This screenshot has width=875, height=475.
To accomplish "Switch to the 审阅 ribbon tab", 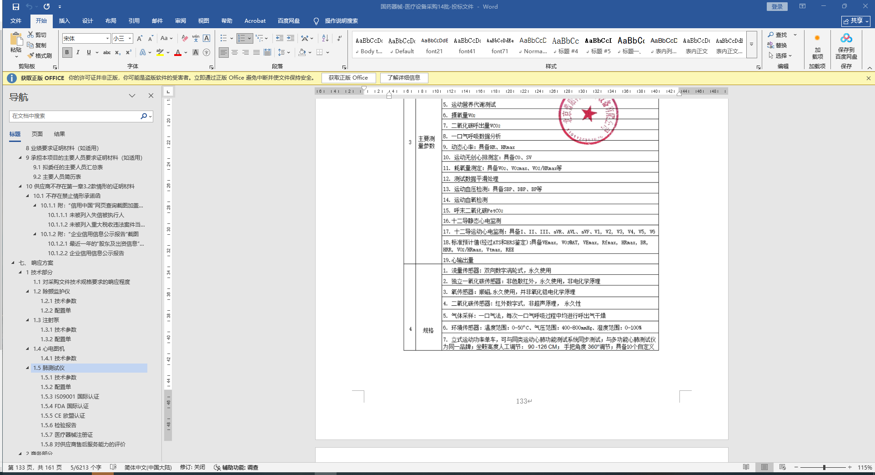I will (180, 21).
